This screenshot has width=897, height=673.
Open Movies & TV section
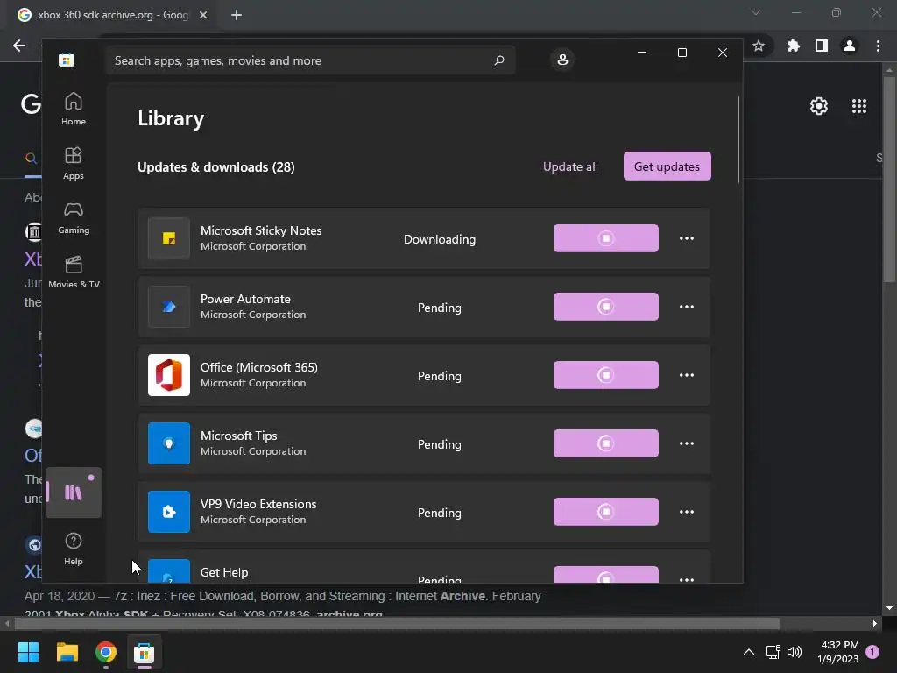click(x=74, y=272)
